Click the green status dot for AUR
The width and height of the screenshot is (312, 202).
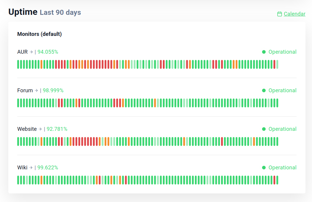click(x=264, y=52)
